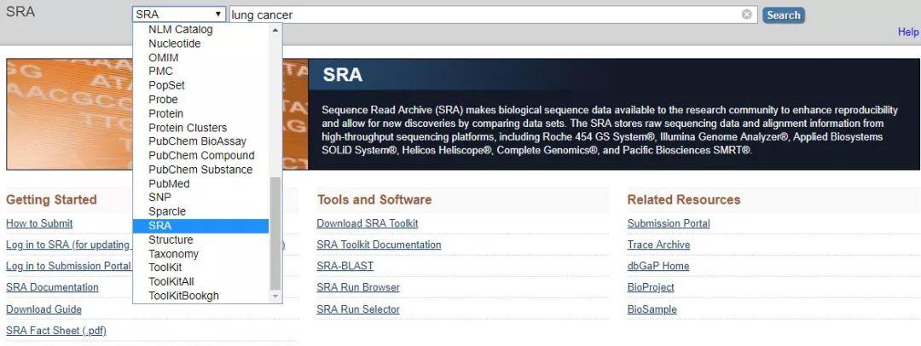Go to the BioSample link
921x346 pixels.
652,309
